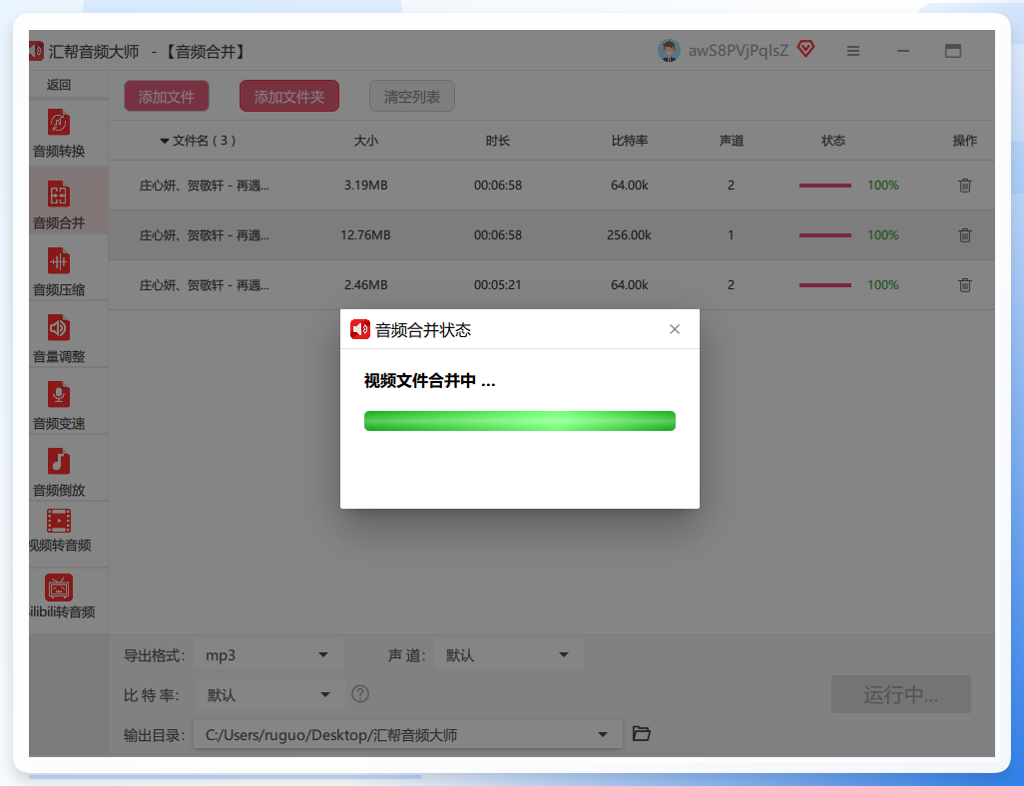Select file name in the 3.19MB row
Viewport: 1024px width, 786px height.
205,186
